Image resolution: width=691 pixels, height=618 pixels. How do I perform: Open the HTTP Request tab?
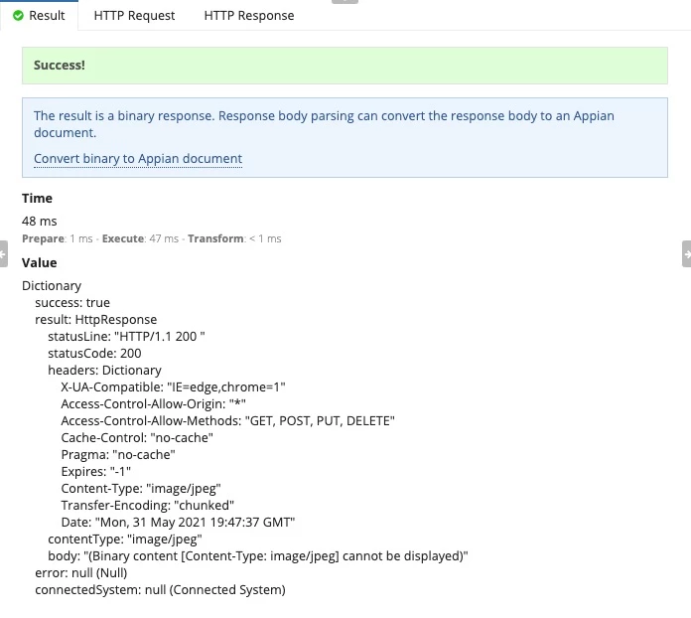(134, 16)
